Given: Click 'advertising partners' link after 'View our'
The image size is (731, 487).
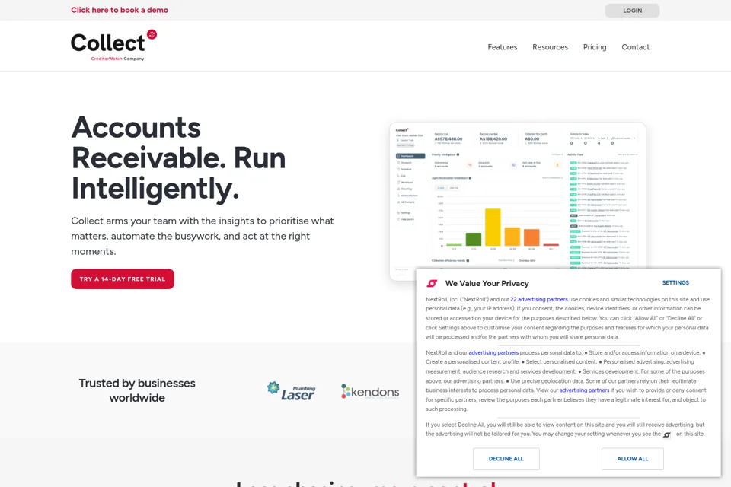Looking at the screenshot, I should pos(584,390).
